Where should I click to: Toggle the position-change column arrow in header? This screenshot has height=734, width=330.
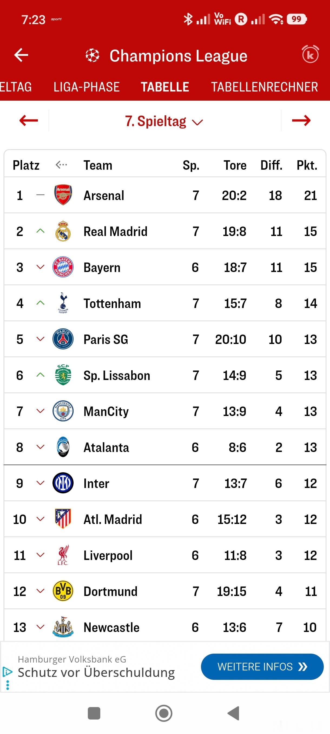[x=61, y=165]
